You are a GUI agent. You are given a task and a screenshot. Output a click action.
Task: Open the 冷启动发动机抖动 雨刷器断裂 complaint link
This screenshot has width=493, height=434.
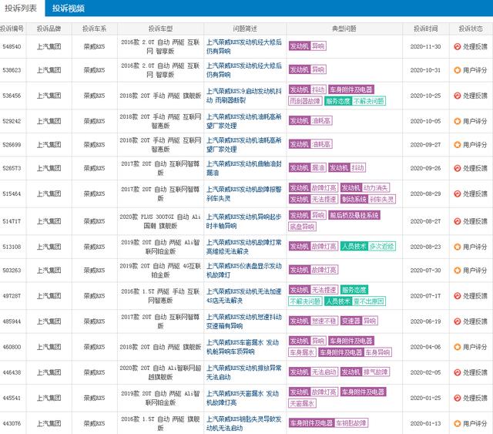pyautogui.click(x=244, y=96)
